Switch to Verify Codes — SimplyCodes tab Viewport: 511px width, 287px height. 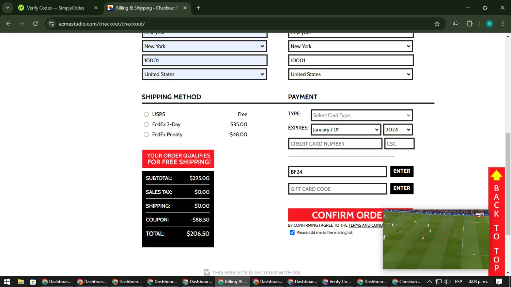(56, 7)
